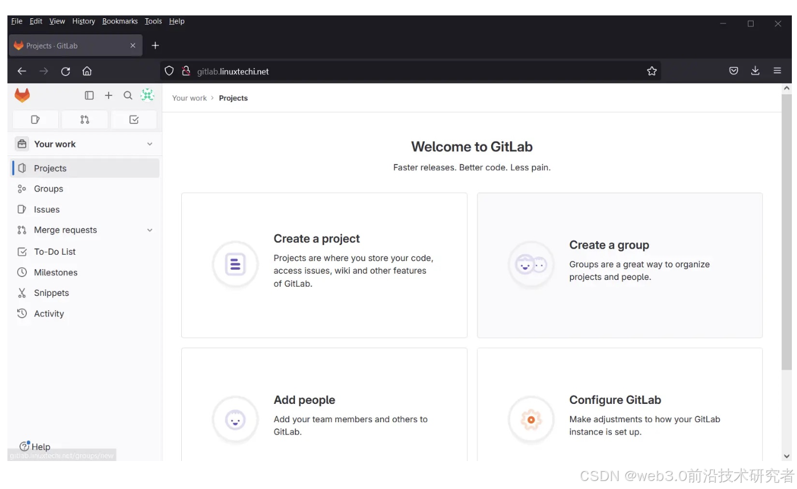797x489 pixels.
Task: Collapse the sidebar using the panel icon
Action: click(89, 95)
